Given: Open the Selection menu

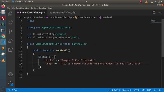Looking at the screenshot, I should coord(20,8).
